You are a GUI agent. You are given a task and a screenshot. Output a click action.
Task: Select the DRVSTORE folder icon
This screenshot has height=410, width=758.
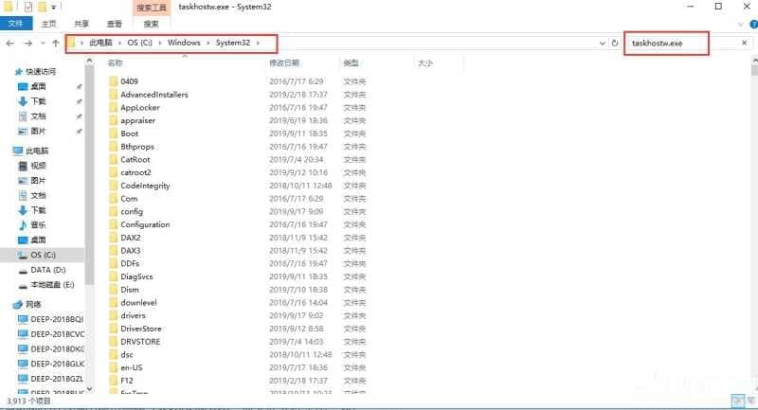tap(113, 342)
